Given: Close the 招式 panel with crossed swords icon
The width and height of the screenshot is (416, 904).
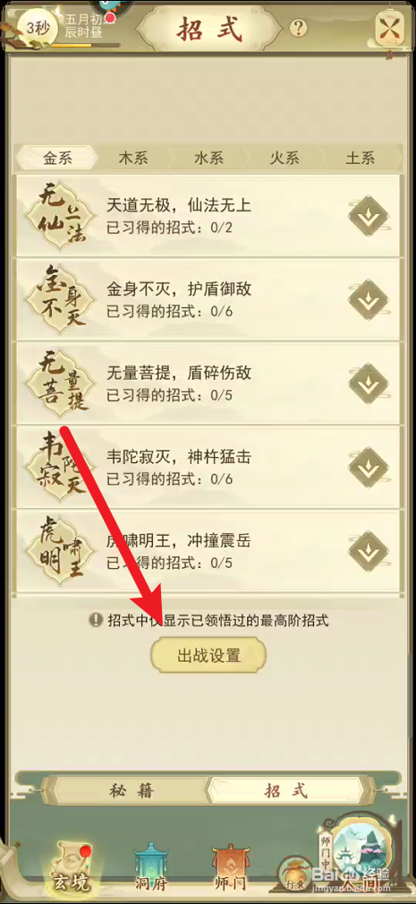Looking at the screenshot, I should coord(389,28).
